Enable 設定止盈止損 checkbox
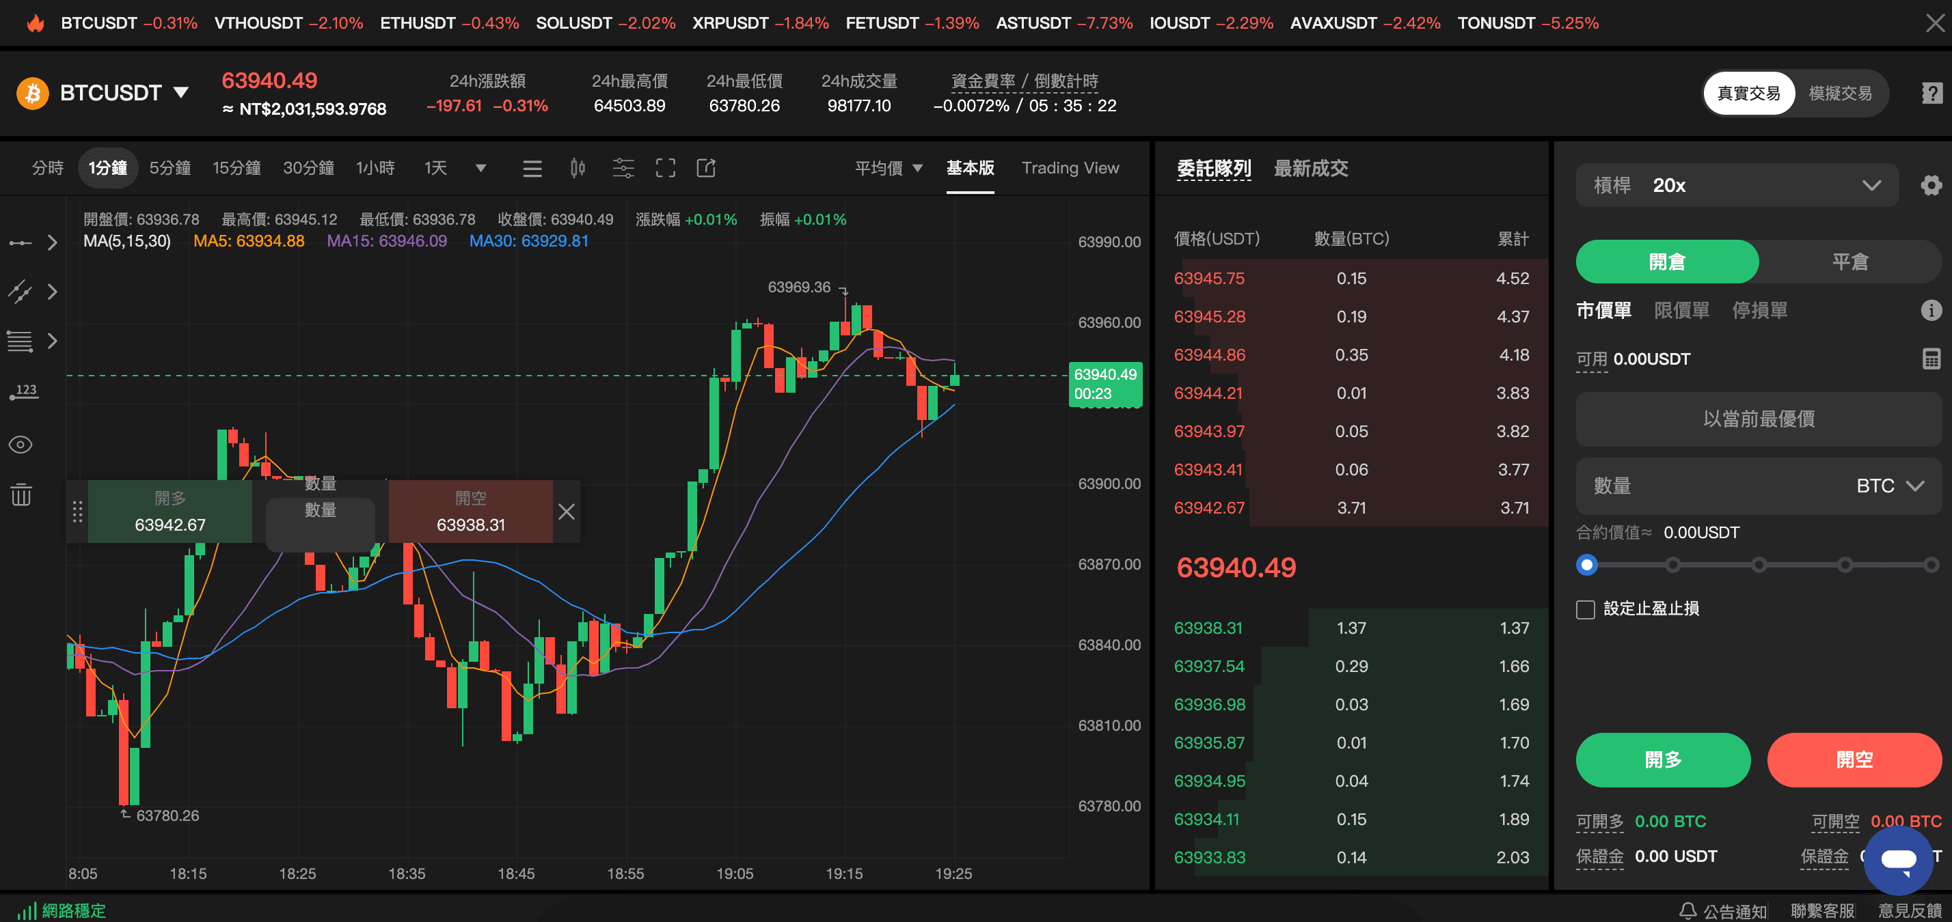1952x922 pixels. [x=1585, y=609]
